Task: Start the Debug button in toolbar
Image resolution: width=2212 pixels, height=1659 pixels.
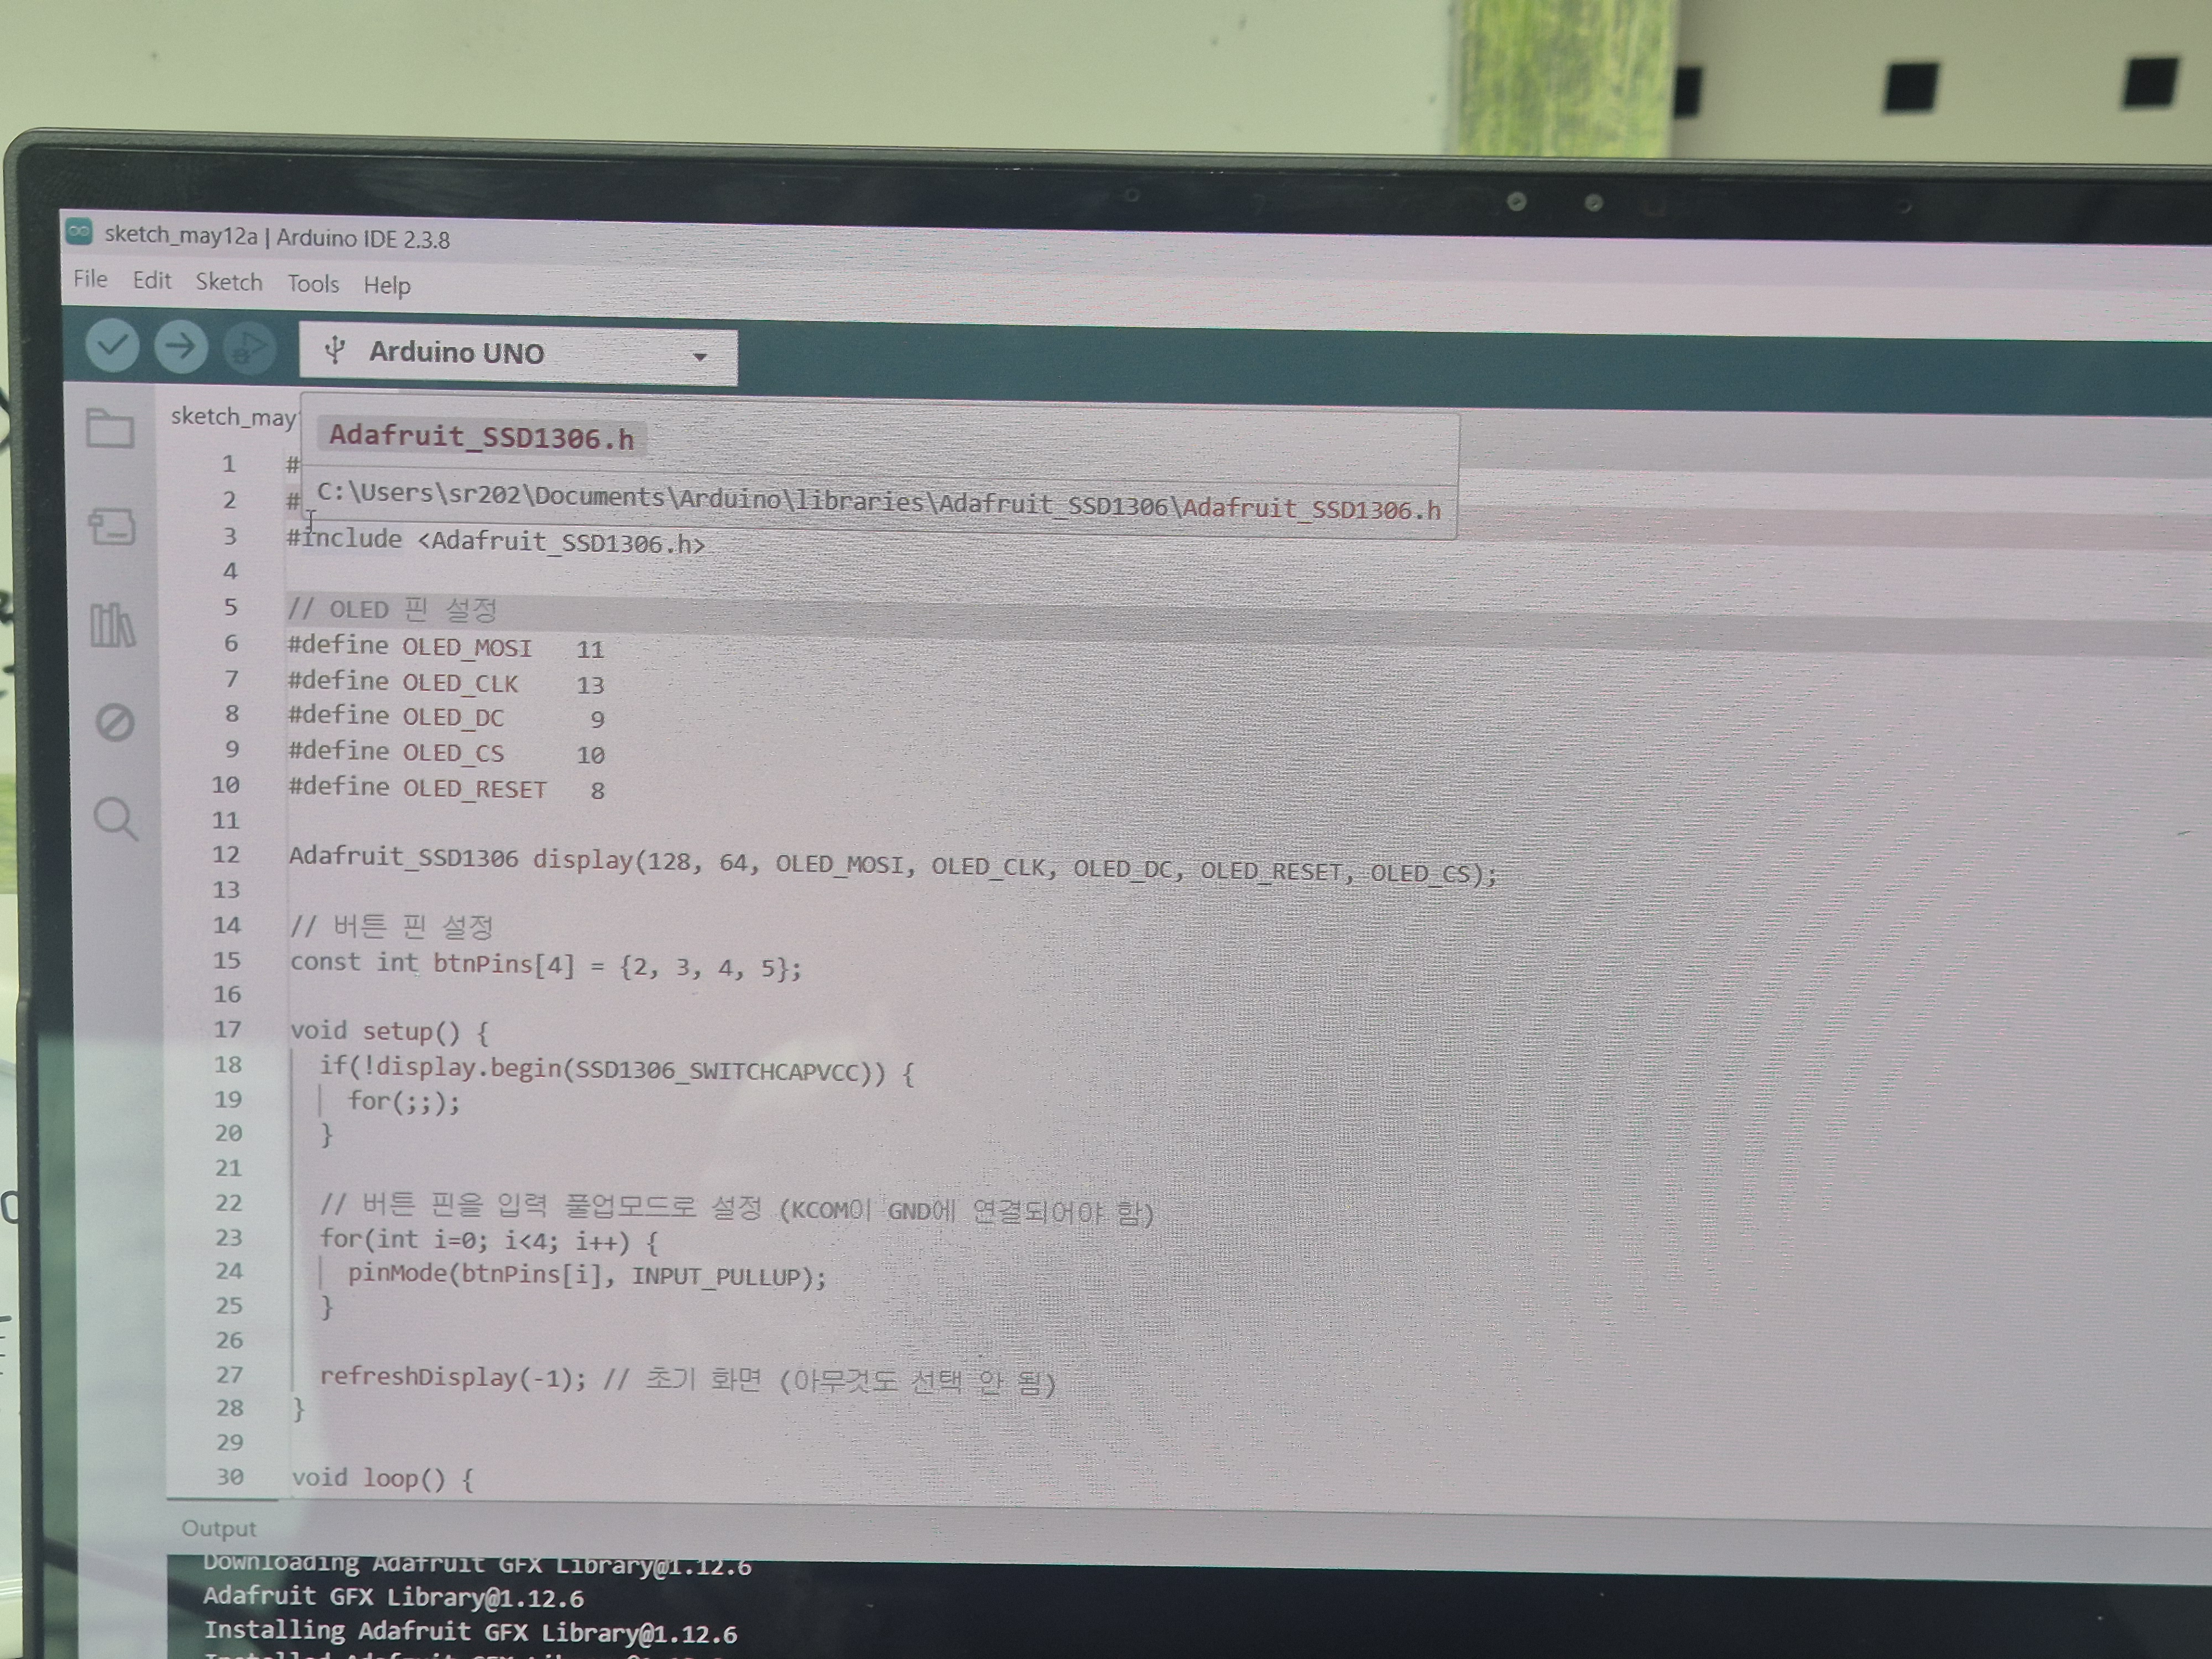Action: click(x=248, y=348)
